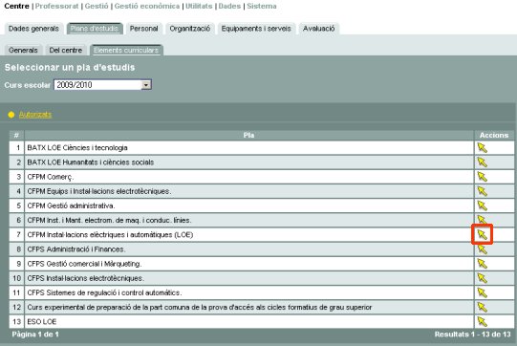Switch to the Personal tab
Image resolution: width=517 pixels, height=346 pixels.
pos(143,29)
